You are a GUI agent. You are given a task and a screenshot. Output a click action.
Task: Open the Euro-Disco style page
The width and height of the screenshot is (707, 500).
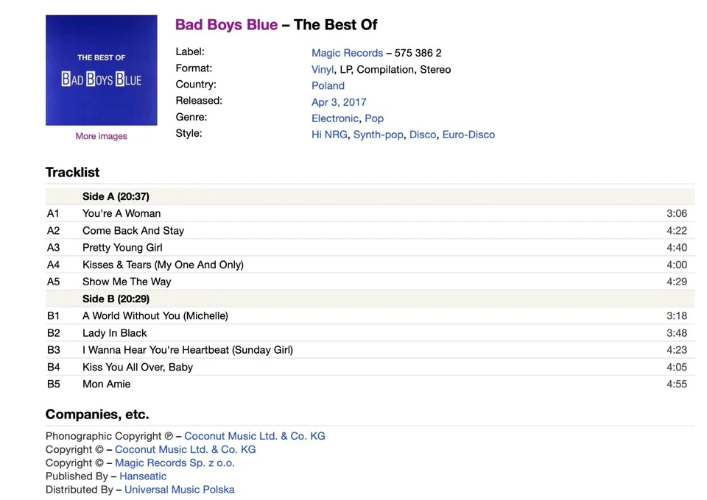pos(468,135)
